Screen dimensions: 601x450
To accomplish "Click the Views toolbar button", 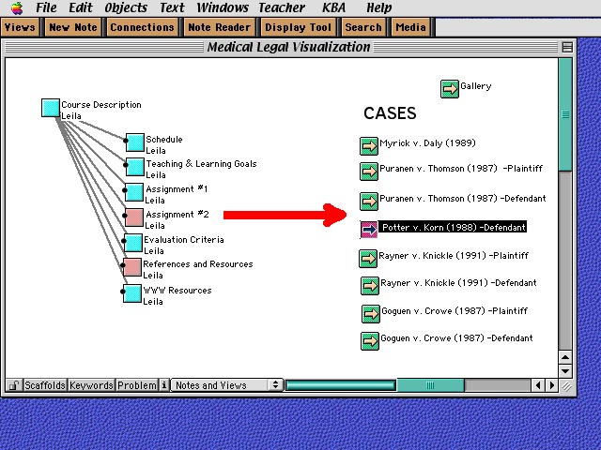I will [20, 27].
